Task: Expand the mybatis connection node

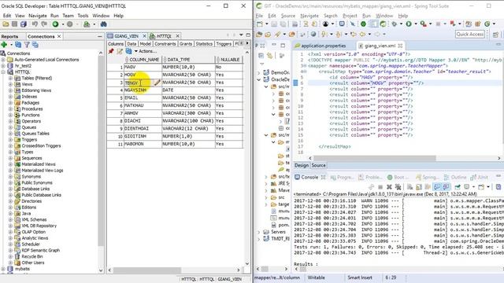Action: tap(3, 269)
